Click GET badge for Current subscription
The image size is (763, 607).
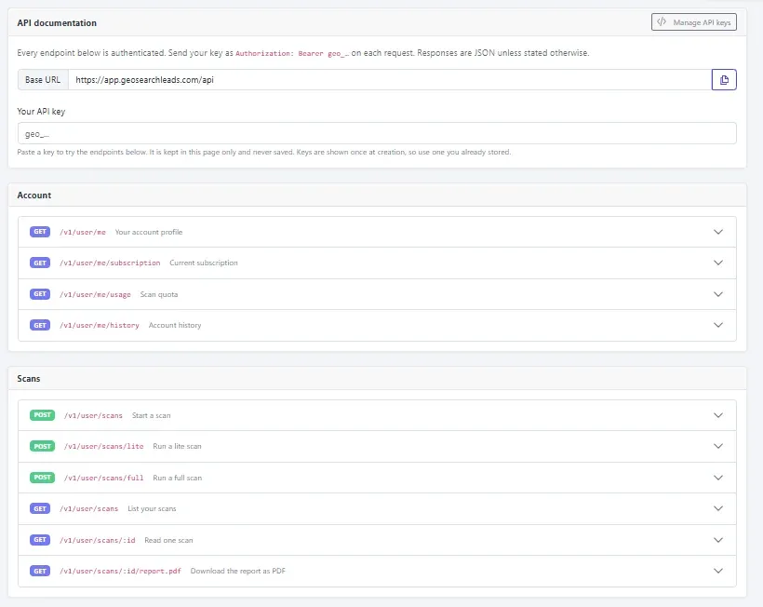coord(40,263)
